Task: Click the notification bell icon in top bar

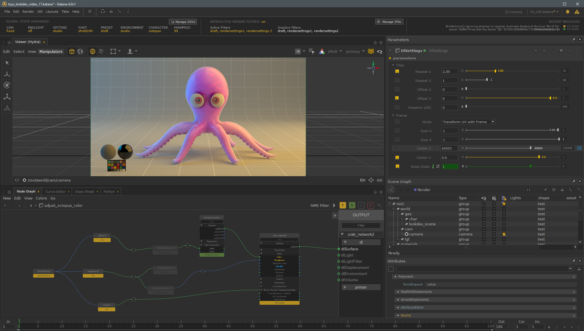Action: (x=568, y=12)
